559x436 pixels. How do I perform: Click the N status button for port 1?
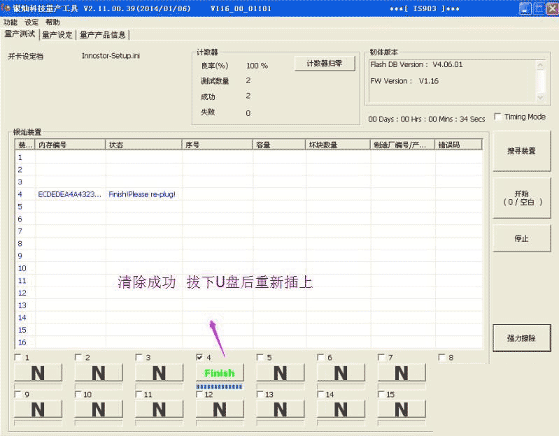click(x=38, y=373)
